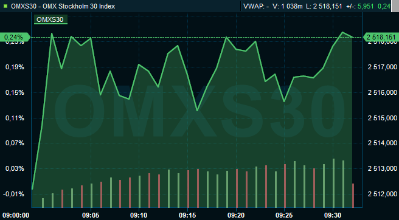Image resolution: width=399 pixels, height=220 pixels.
Task: Click the V: 1 038m volume readout
Action: (288, 6)
